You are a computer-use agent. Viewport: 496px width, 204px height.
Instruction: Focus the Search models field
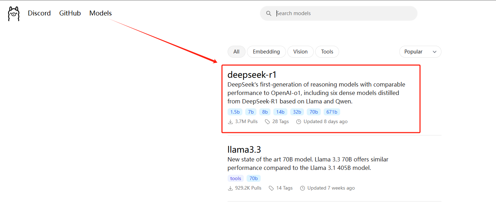coord(338,13)
